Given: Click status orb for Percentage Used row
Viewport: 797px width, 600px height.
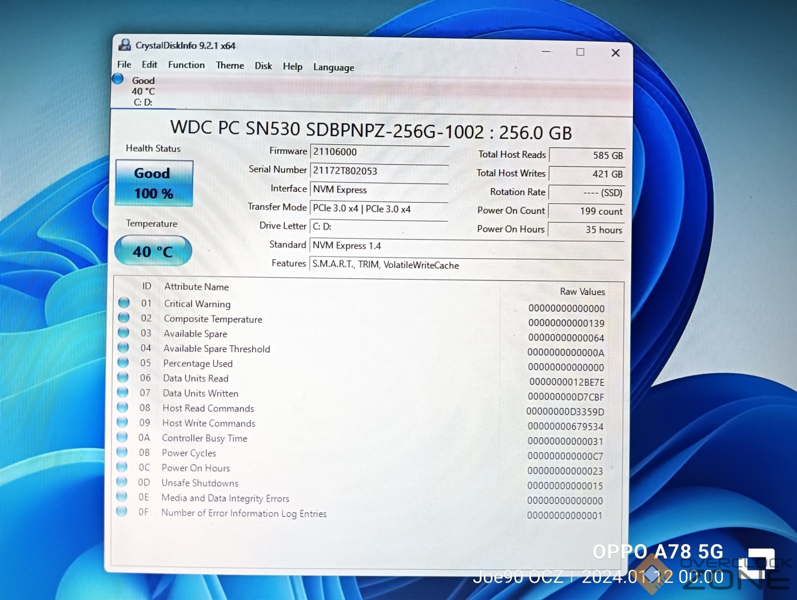Looking at the screenshot, I should point(123,362).
